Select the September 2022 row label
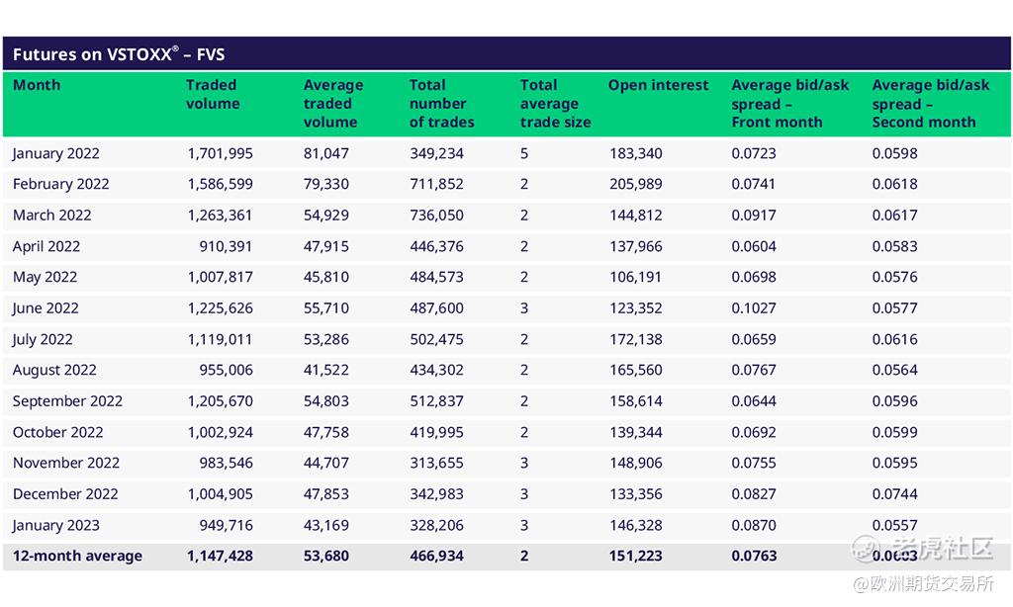Image resolution: width=1013 pixels, height=607 pixels. coord(67,401)
